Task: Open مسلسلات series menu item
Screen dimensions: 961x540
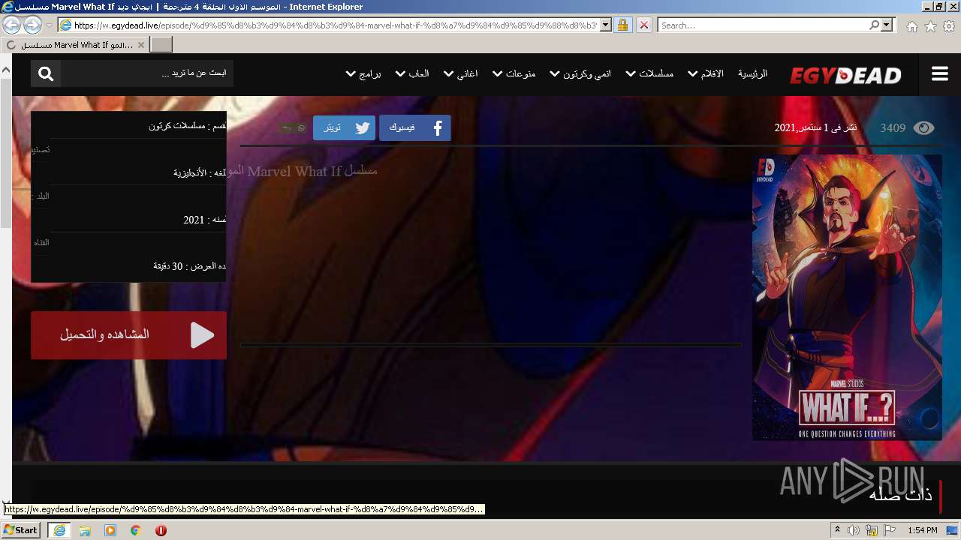Action: tap(656, 73)
